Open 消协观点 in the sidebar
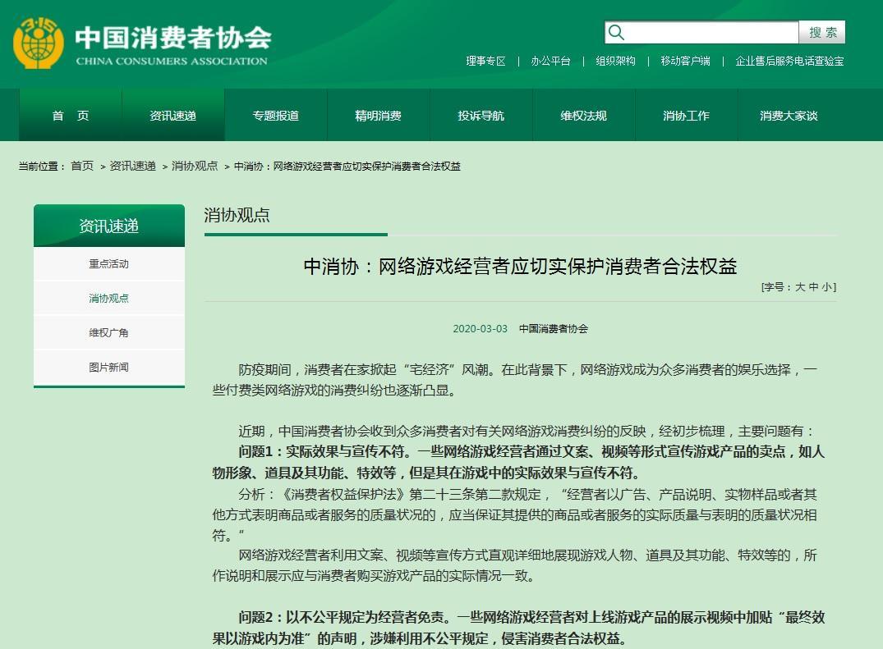883x649 pixels. 109,298
